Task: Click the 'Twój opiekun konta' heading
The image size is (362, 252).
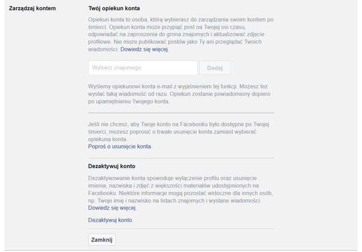Action: (114, 8)
